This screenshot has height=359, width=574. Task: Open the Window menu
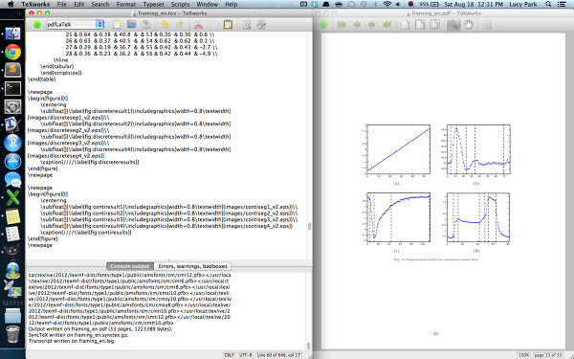click(x=208, y=5)
